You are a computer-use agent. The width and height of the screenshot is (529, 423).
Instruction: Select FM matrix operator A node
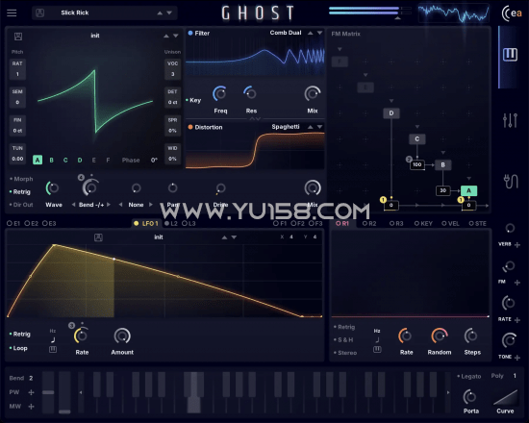pos(468,190)
